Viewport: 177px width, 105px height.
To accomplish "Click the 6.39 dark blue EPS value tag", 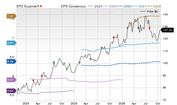I will tap(12, 62).
